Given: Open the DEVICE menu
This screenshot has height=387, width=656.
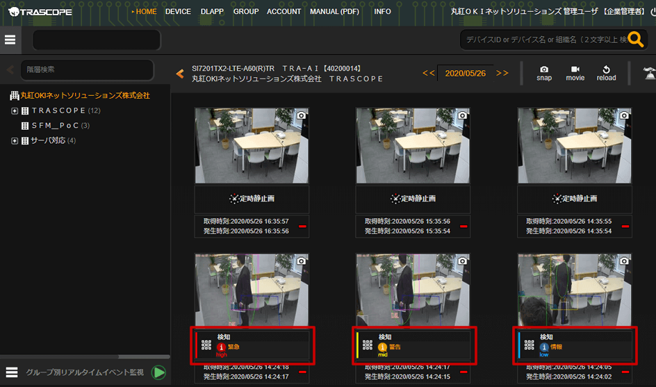Looking at the screenshot, I should (x=178, y=12).
